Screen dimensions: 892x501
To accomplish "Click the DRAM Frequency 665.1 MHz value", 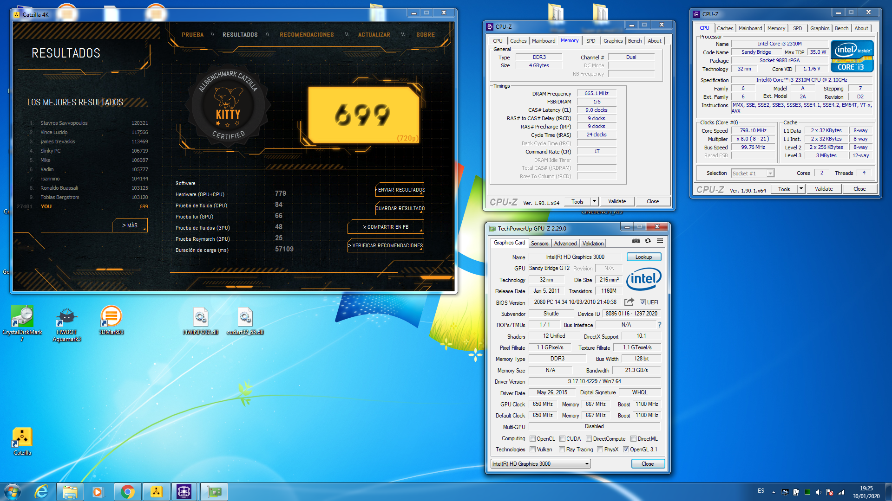I will pyautogui.click(x=596, y=94).
